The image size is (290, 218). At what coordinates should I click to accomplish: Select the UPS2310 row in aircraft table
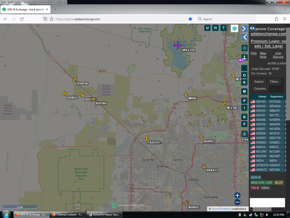pos(268,165)
